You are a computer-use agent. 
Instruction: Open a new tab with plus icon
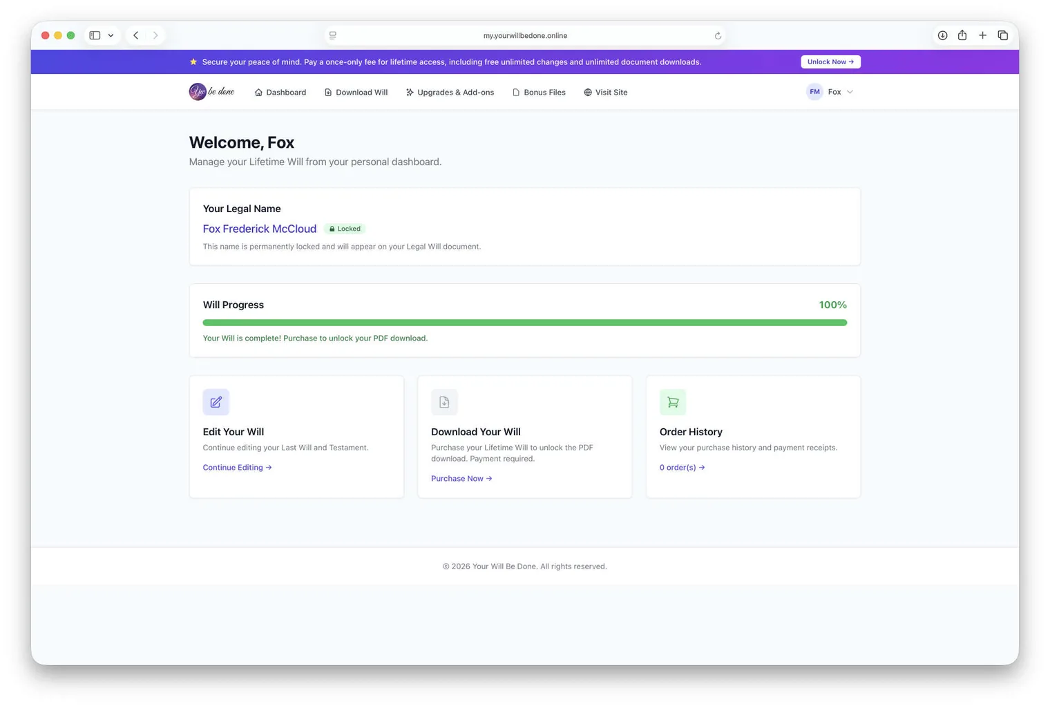[x=982, y=35]
